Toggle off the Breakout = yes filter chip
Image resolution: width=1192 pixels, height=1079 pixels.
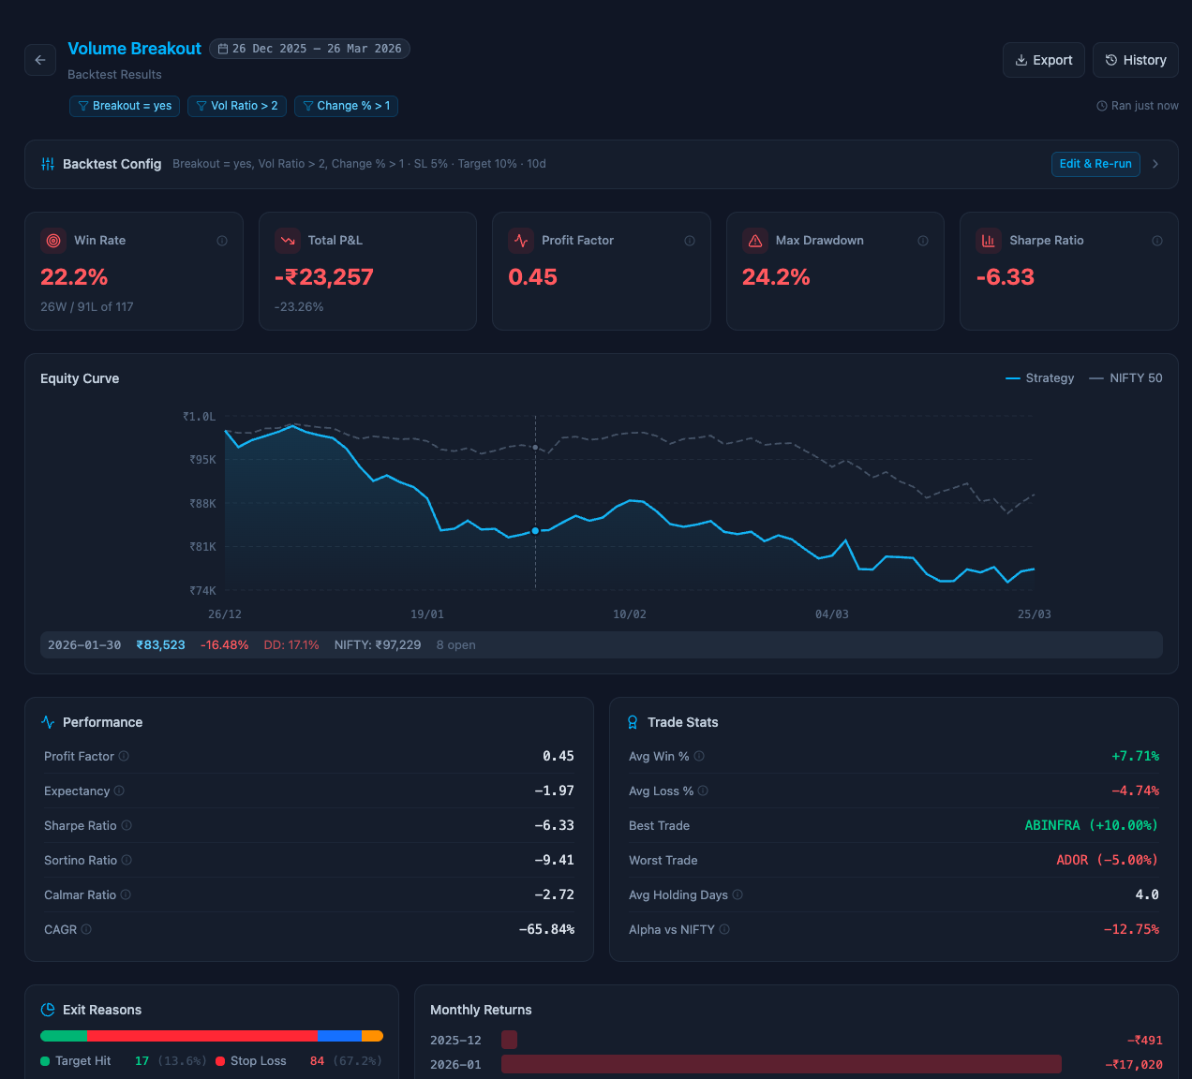[x=124, y=106]
